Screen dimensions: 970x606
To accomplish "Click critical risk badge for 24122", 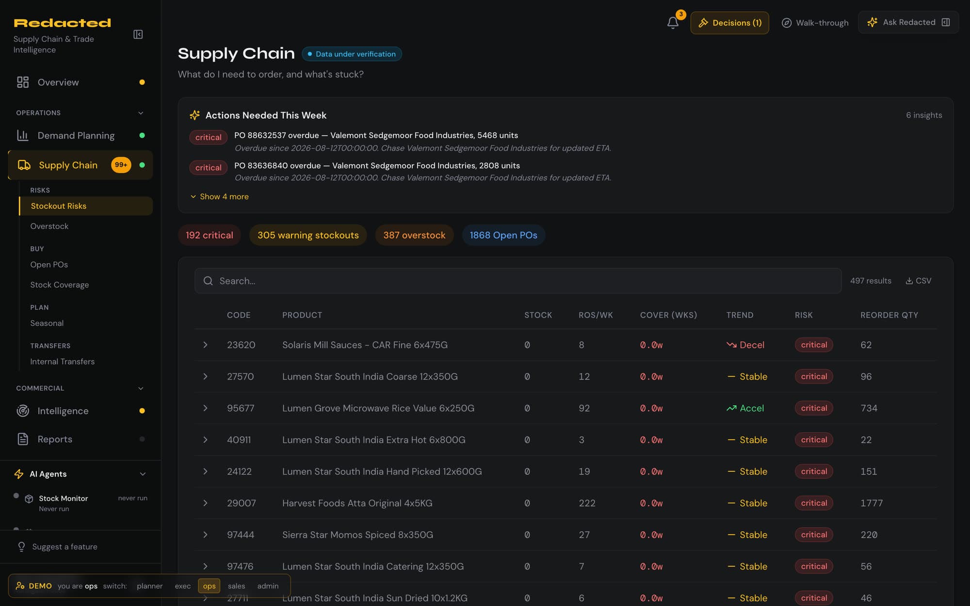I will 814,471.
